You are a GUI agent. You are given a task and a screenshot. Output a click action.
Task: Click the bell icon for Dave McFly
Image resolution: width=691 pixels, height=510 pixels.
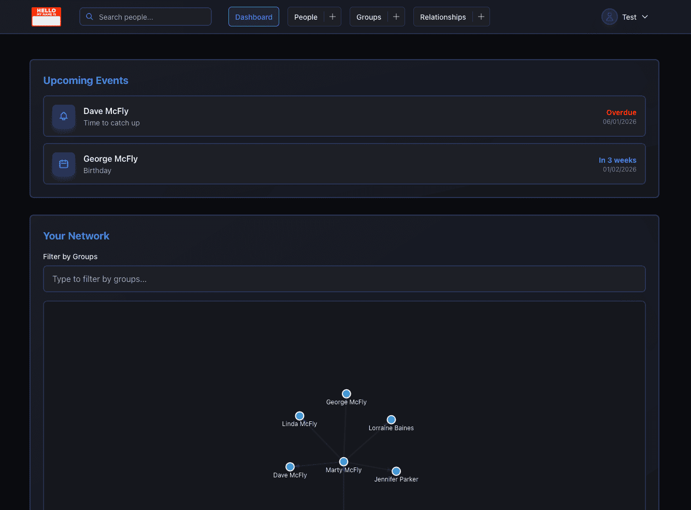64,116
